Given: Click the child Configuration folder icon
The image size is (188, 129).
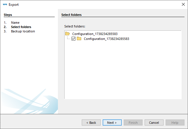Looking at the screenshot, I should (79, 38).
